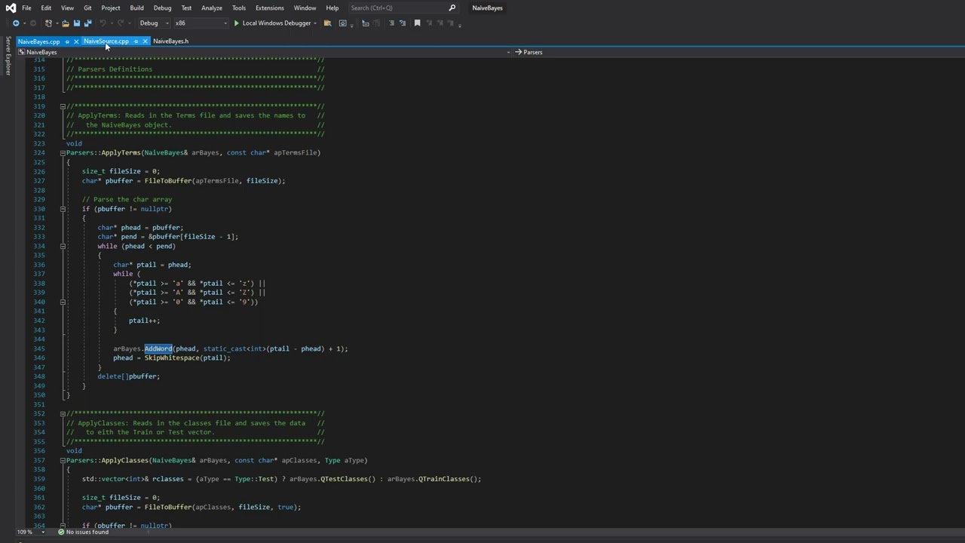Screen dimensions: 965x543
Task: Open the Debug configuration dropdown
Action: (154, 23)
